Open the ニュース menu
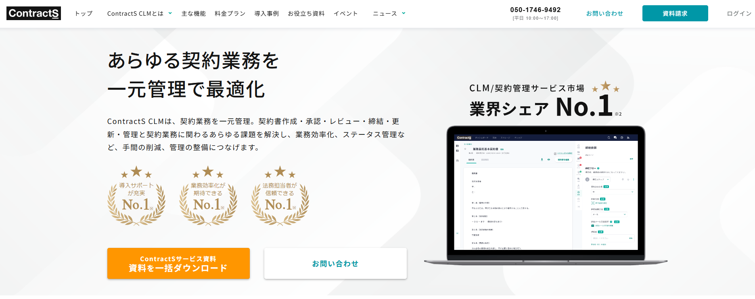Screen dimensions: 755x299 click(385, 14)
